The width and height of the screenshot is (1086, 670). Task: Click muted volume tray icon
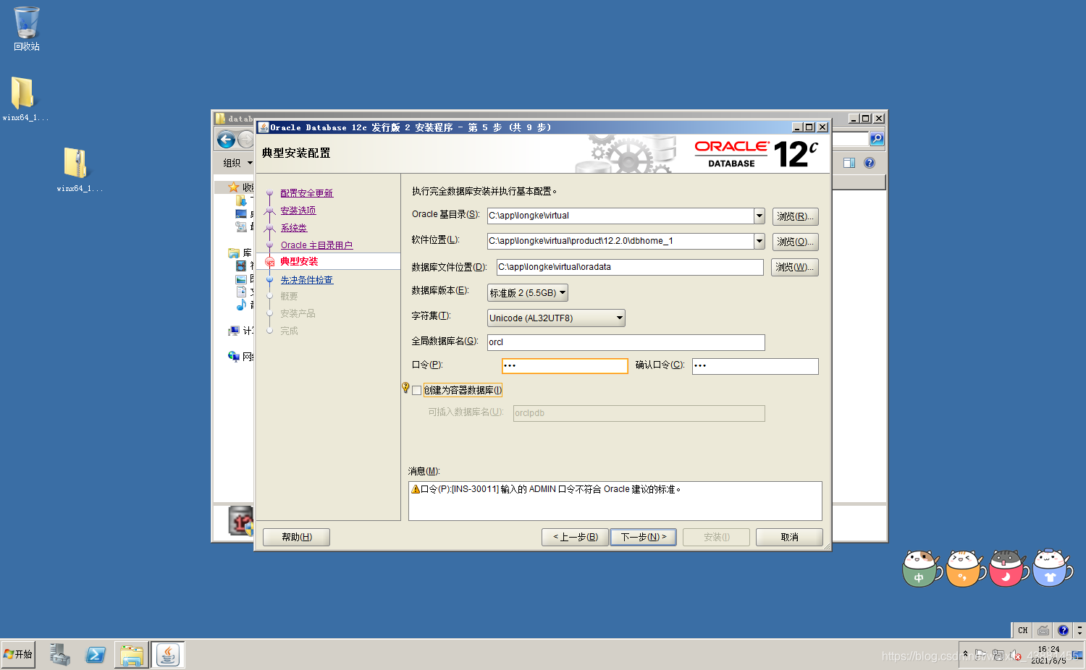(x=1016, y=655)
